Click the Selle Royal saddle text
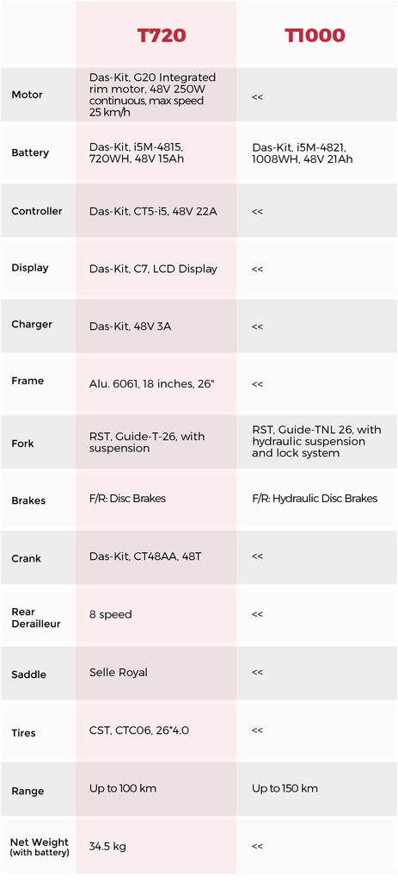This screenshot has width=398, height=882. pyautogui.click(x=119, y=672)
